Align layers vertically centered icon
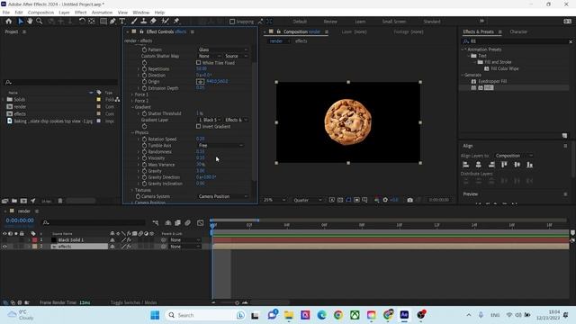This screenshot has height=324, width=576. click(517, 165)
